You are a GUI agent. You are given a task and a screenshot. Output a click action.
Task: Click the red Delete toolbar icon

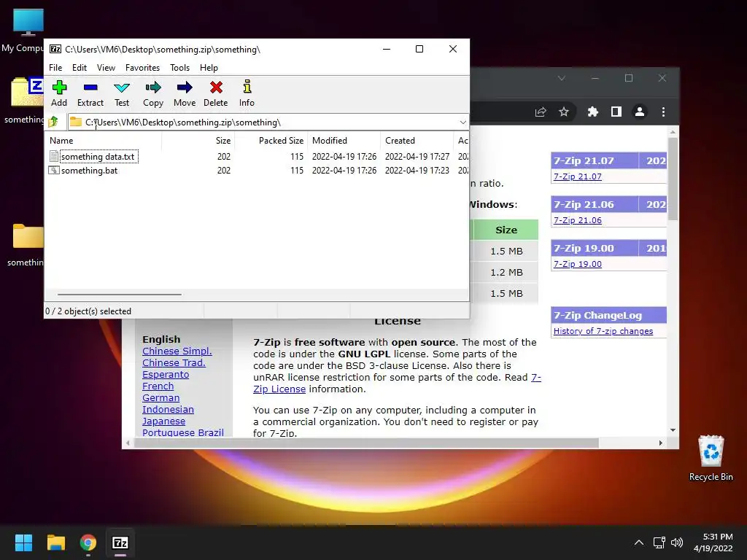(216, 93)
